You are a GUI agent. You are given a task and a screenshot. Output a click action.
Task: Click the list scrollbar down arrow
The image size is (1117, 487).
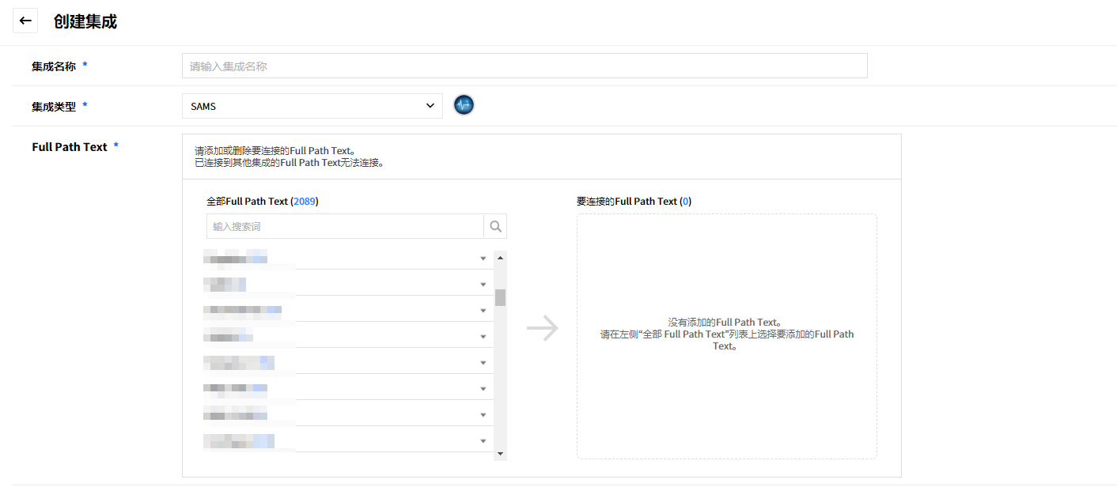pos(500,454)
